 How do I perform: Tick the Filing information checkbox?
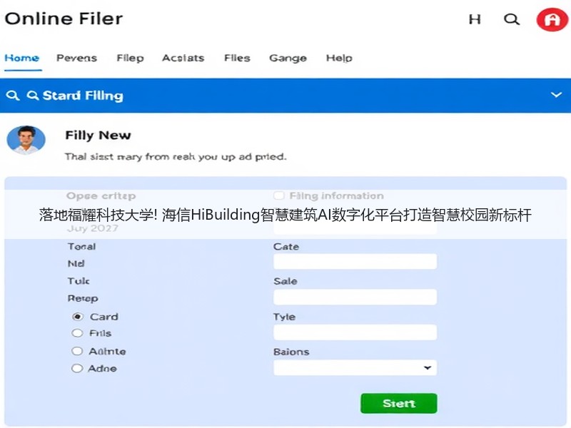279,195
